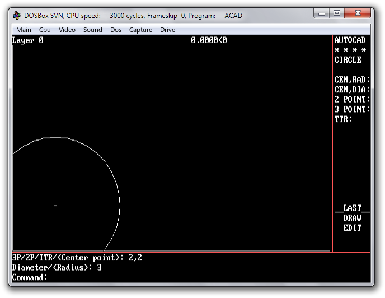Screen dimensions: 385x298
Task: Click the Command: prompt line
Action: pos(30,278)
